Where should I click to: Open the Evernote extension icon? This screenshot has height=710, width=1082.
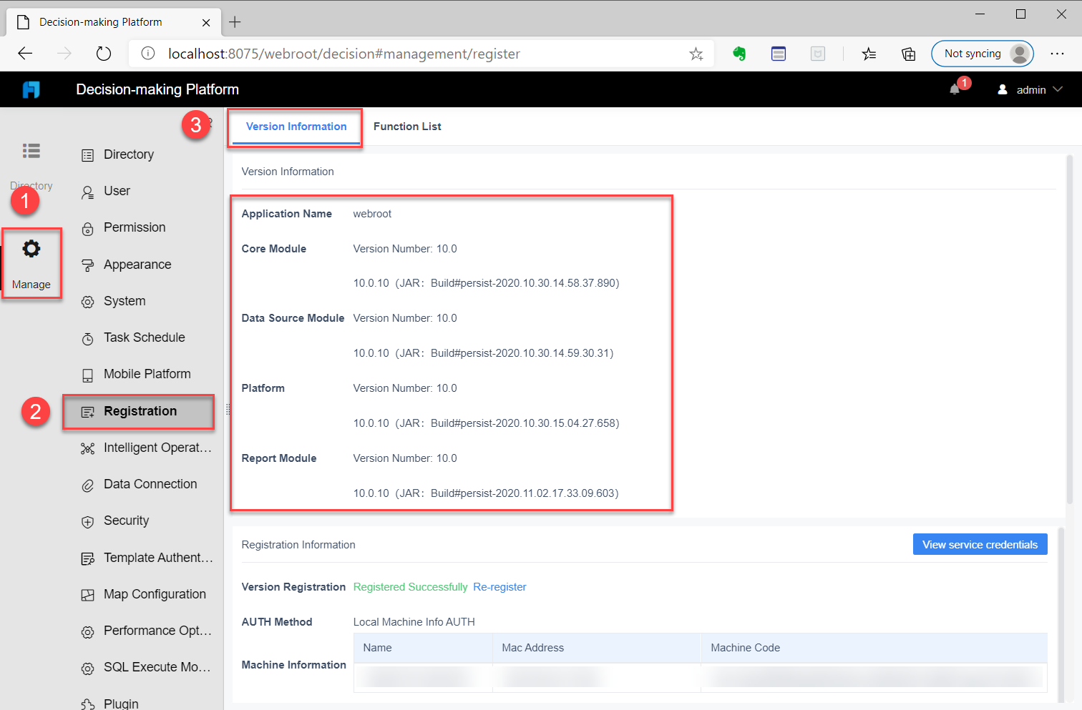coord(739,54)
